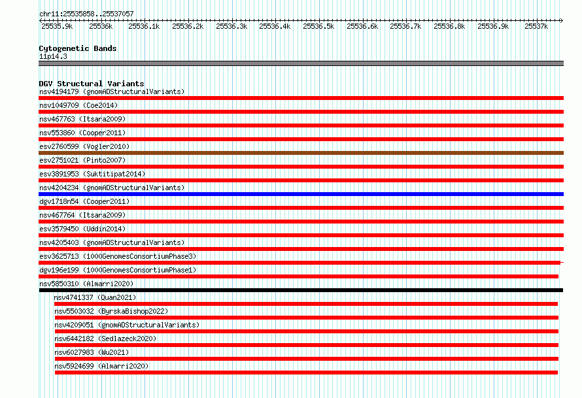Click the red bar under nsv1049709
The width and height of the screenshot is (582, 398).
pos(301,112)
